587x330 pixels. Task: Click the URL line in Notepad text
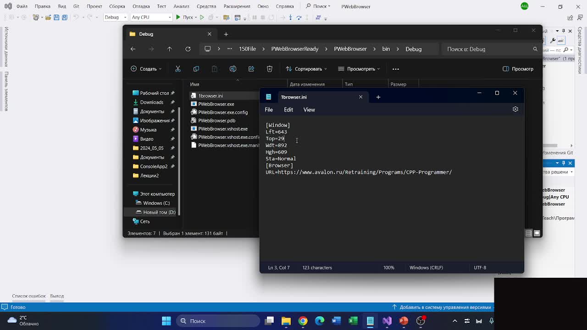point(359,172)
